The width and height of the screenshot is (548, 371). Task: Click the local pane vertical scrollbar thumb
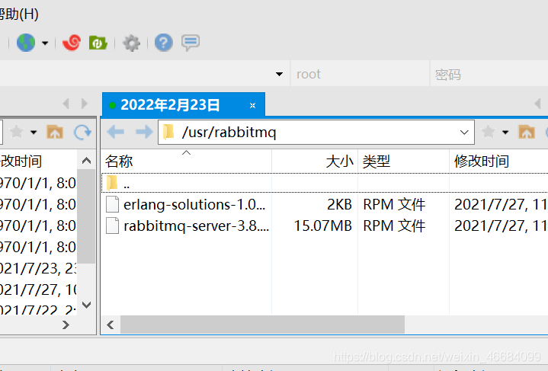(x=86, y=216)
